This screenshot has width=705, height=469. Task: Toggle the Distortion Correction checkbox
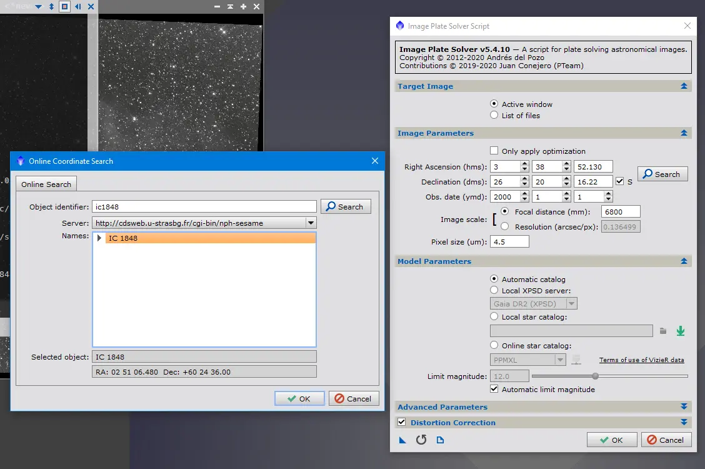401,422
